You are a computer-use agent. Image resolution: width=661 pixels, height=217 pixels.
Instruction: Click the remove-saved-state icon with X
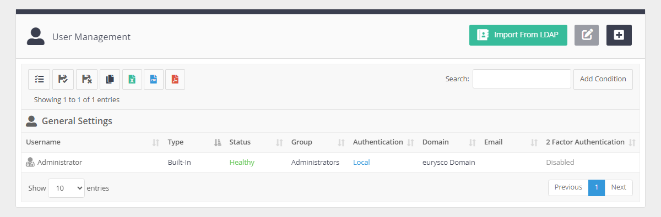point(86,79)
